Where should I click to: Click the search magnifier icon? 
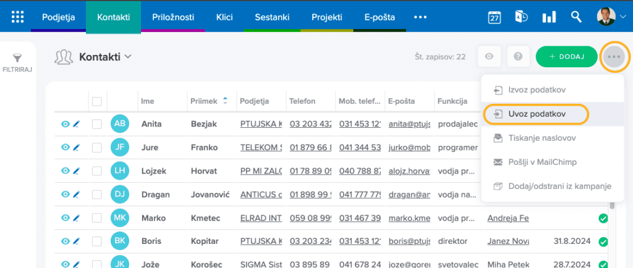(576, 17)
